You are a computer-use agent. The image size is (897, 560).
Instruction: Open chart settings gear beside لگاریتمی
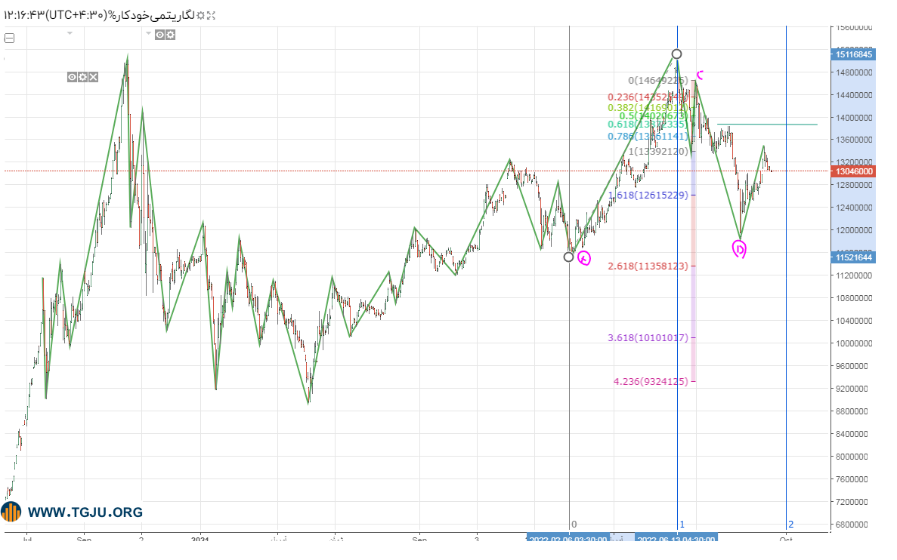pyautogui.click(x=201, y=15)
